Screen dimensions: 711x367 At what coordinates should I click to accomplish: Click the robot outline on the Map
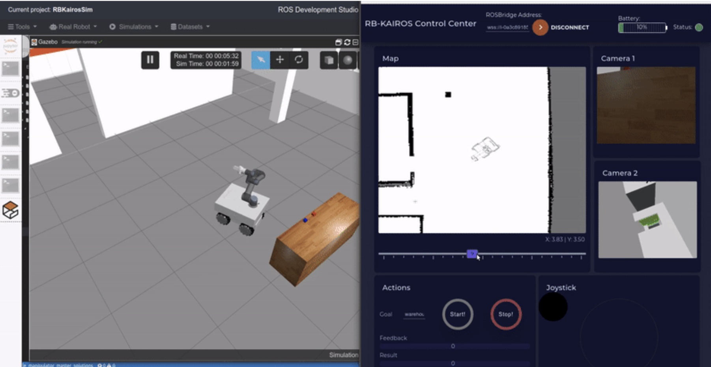tap(485, 149)
